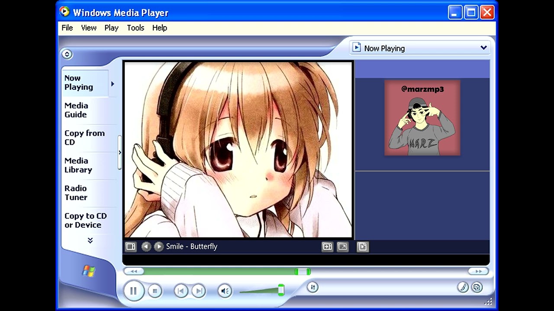554x311 pixels.
Task: Expand Now Playing options arrow
Action: pyautogui.click(x=113, y=84)
